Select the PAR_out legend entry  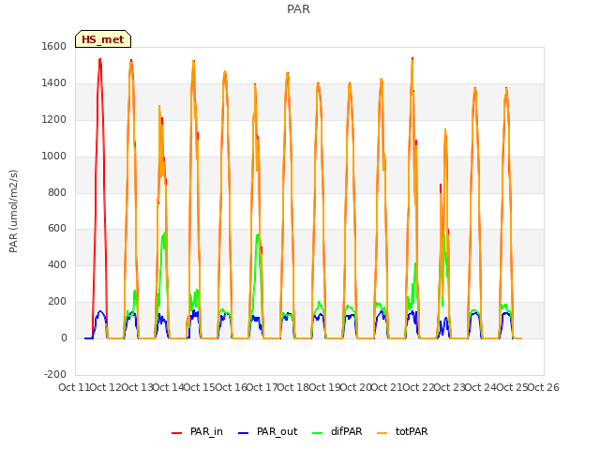tap(267, 431)
